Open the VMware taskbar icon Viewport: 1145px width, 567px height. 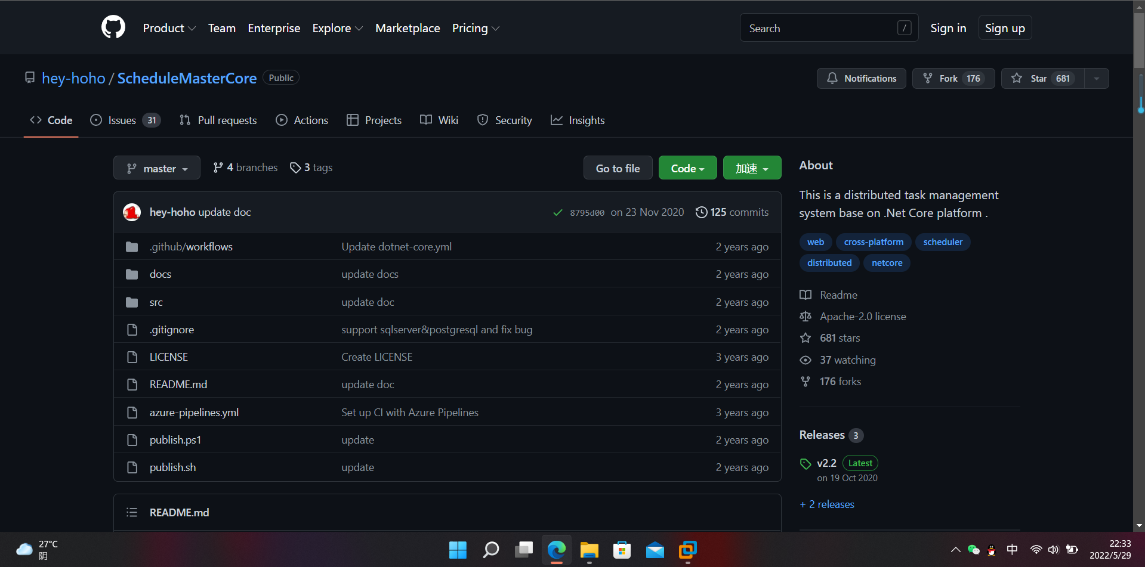(688, 550)
